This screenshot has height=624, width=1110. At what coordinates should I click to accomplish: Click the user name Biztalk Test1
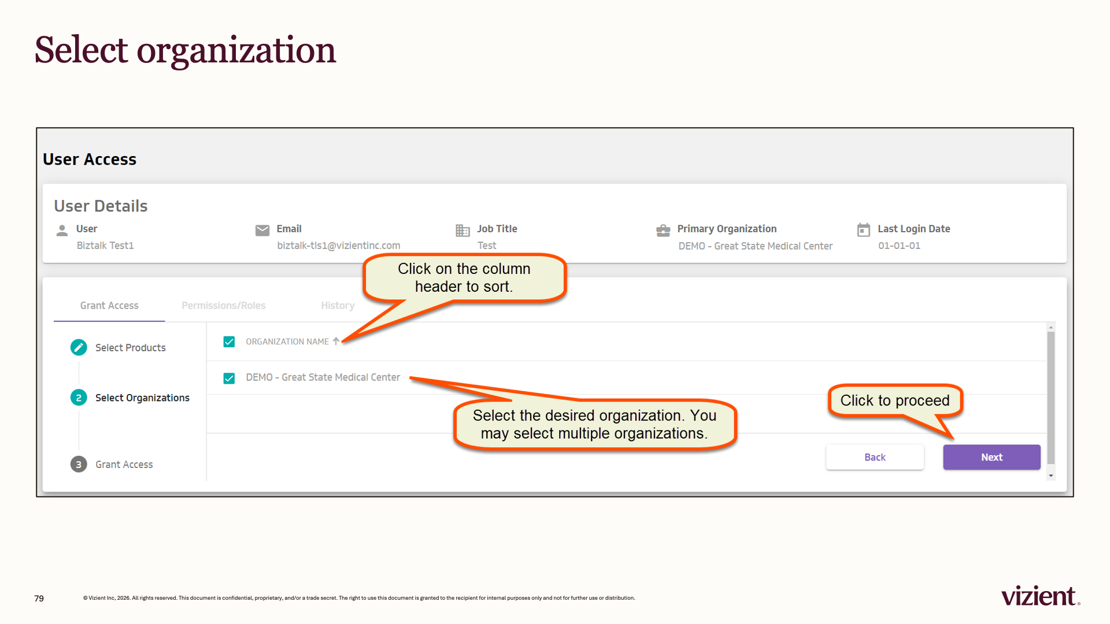pyautogui.click(x=105, y=246)
